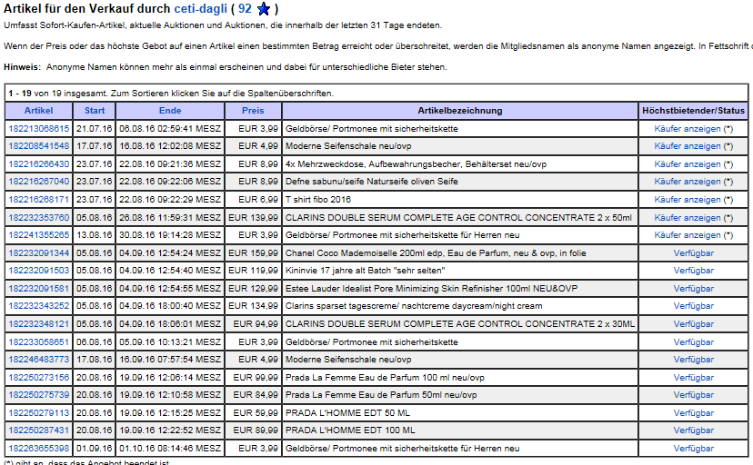Select start date 21.07.16 cell
The width and height of the screenshot is (753, 465).
click(95, 128)
